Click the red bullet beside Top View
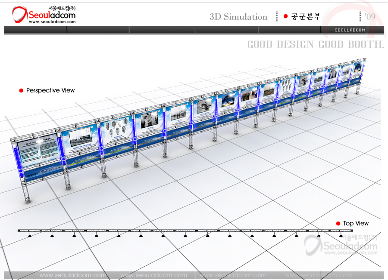The image size is (388, 280). (338, 223)
